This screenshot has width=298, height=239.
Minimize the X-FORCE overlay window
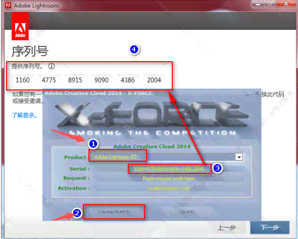[x=249, y=94]
